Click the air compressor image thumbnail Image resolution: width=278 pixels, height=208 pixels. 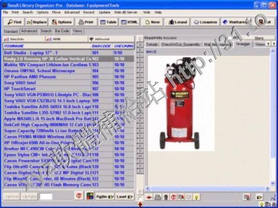coord(181,104)
